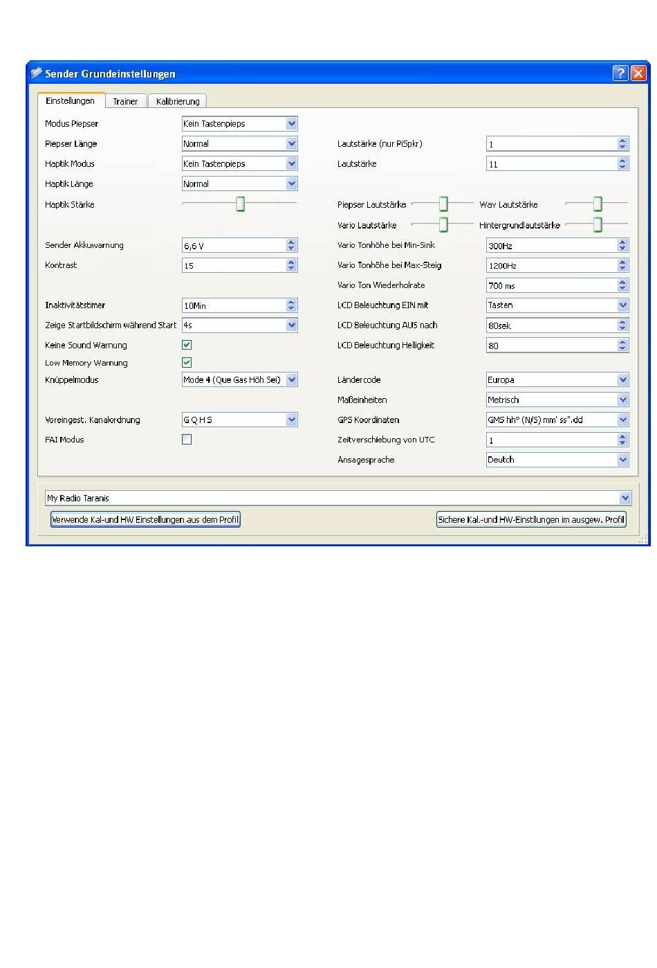Viewport: 657px width, 968px height.
Task: Close the Sender Grundeinstellungen dialog
Action: (x=638, y=73)
